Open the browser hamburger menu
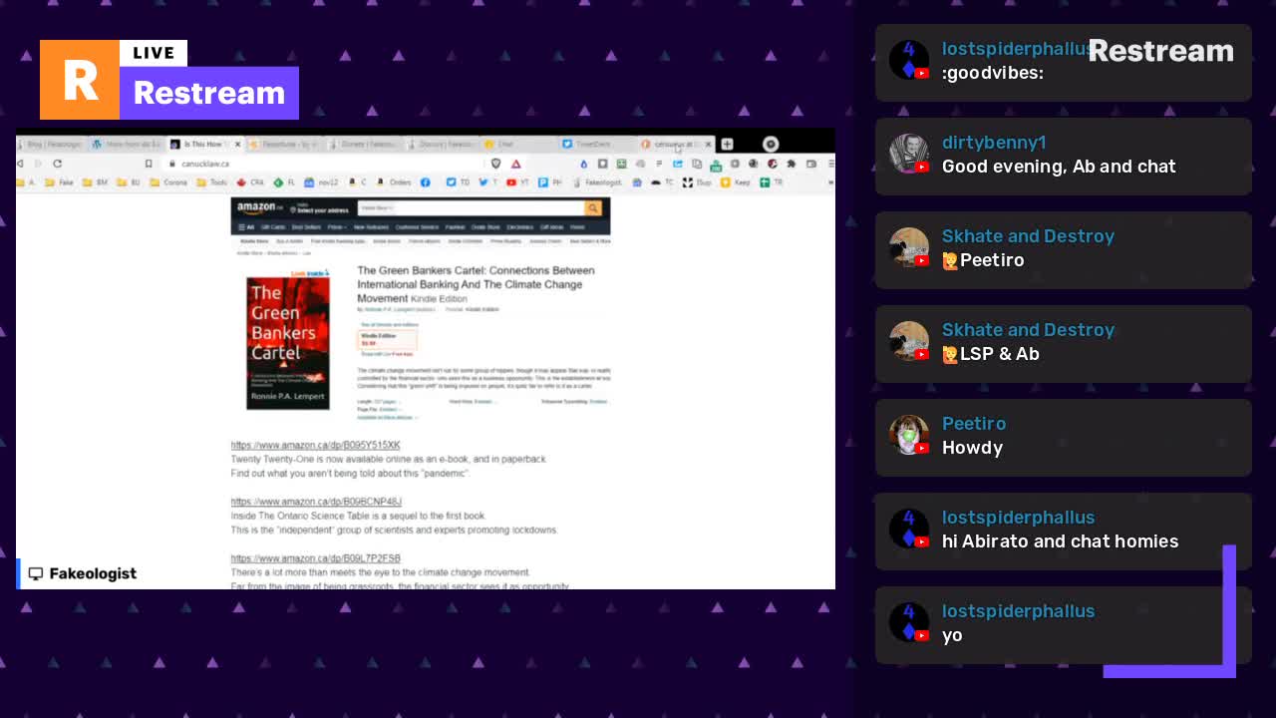 [x=830, y=164]
